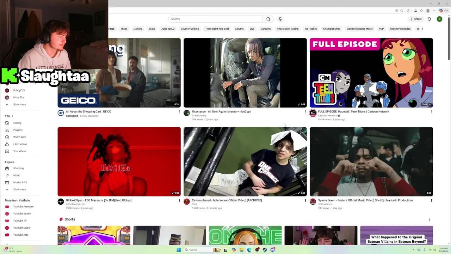Select the Mixes filter chip
This screenshot has height=254, width=451.
pyautogui.click(x=124, y=29)
